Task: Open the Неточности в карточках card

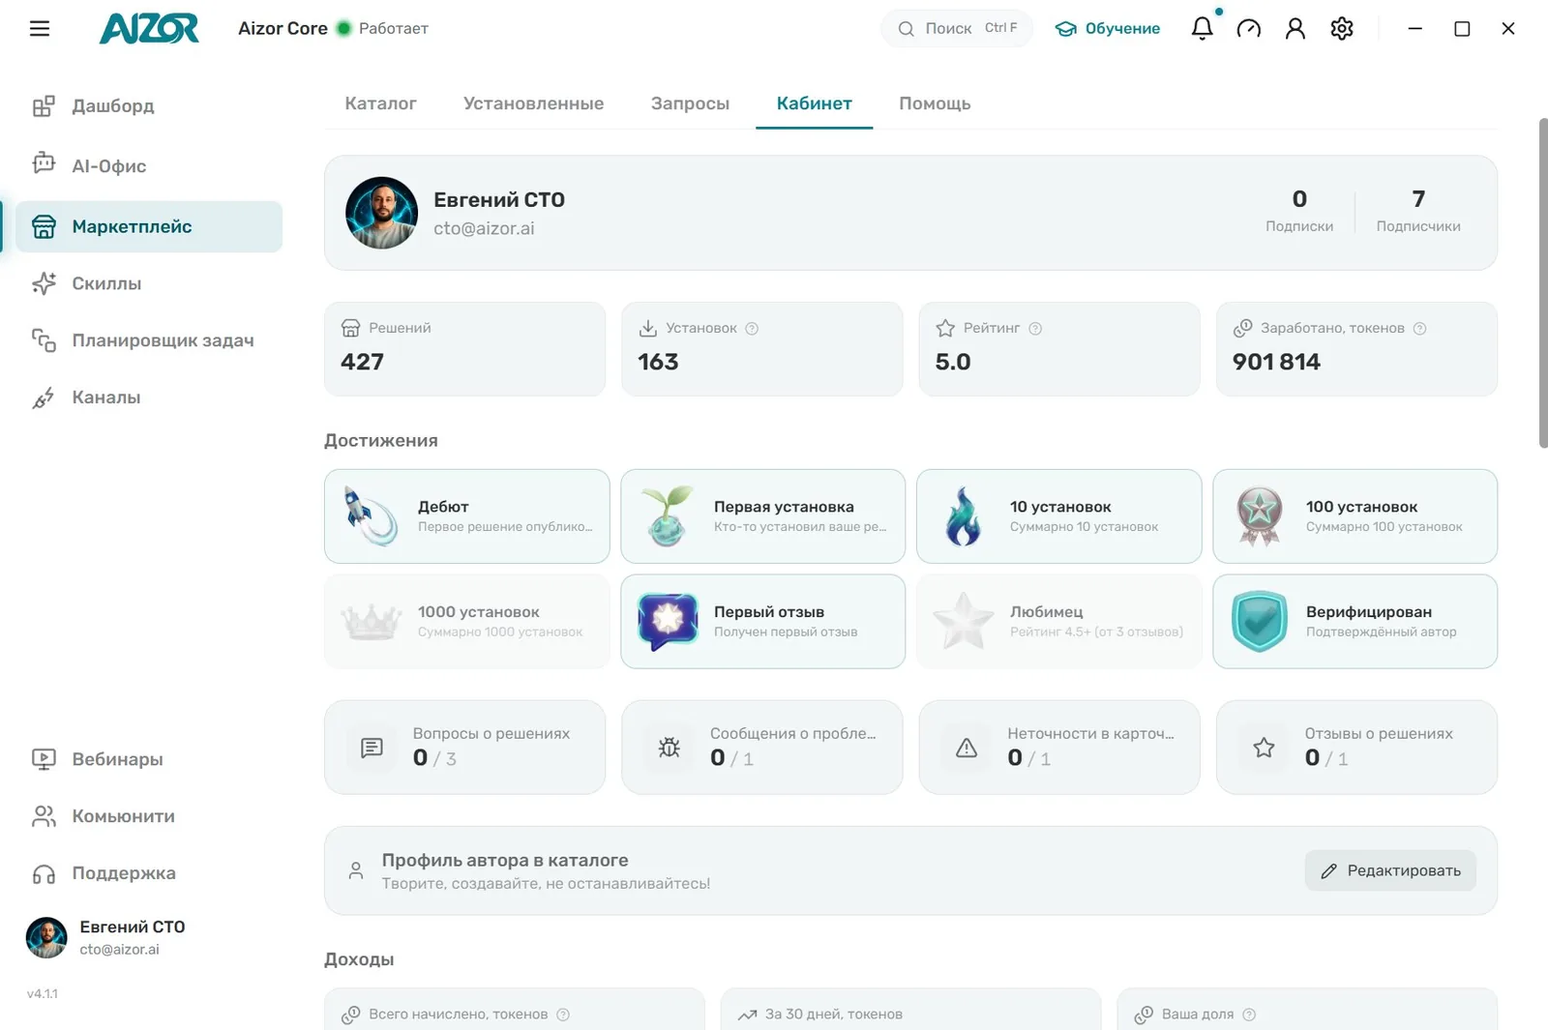Action: click(1058, 747)
